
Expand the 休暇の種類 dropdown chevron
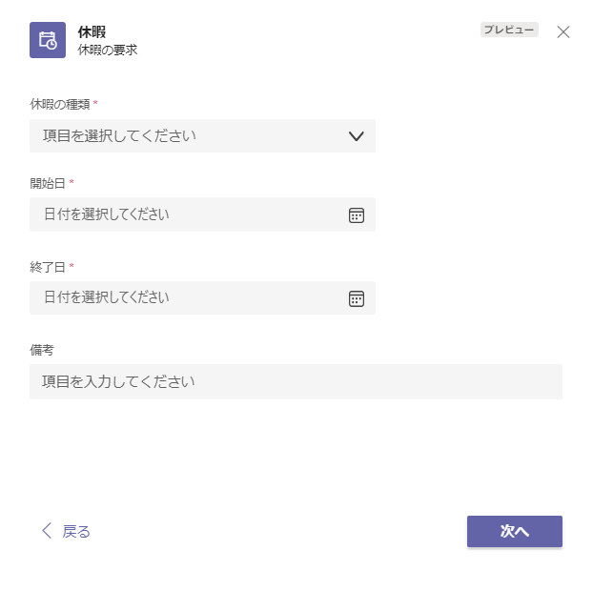357,136
